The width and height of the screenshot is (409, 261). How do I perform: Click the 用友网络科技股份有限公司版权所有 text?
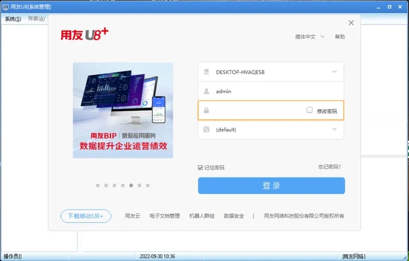pyautogui.click(x=304, y=216)
